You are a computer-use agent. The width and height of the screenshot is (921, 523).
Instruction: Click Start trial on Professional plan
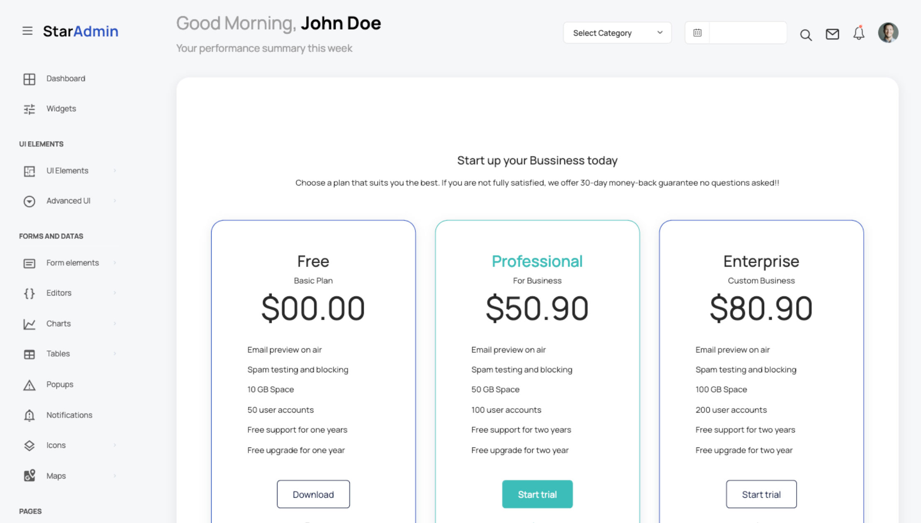tap(537, 494)
